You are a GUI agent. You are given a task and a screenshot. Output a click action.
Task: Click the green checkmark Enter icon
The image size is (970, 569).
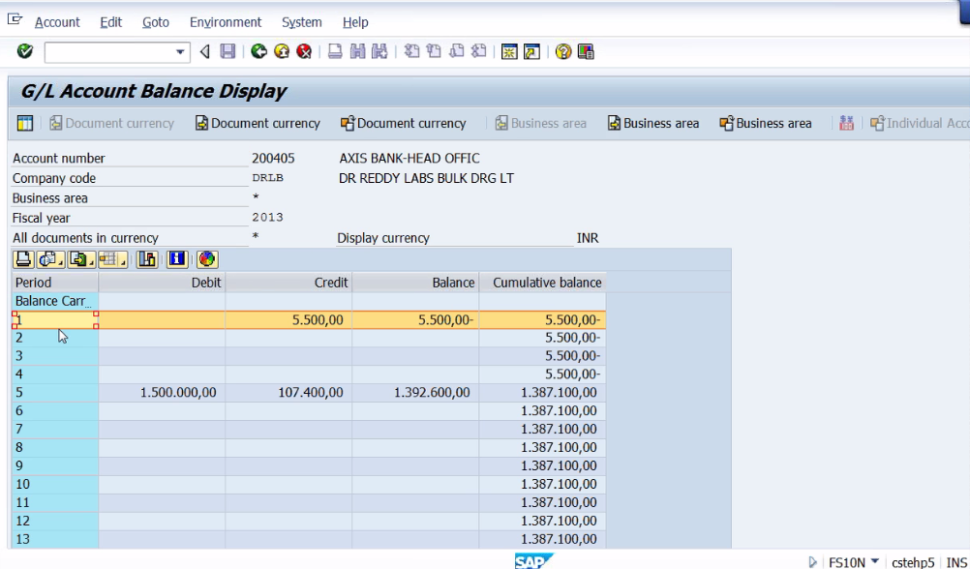click(25, 51)
